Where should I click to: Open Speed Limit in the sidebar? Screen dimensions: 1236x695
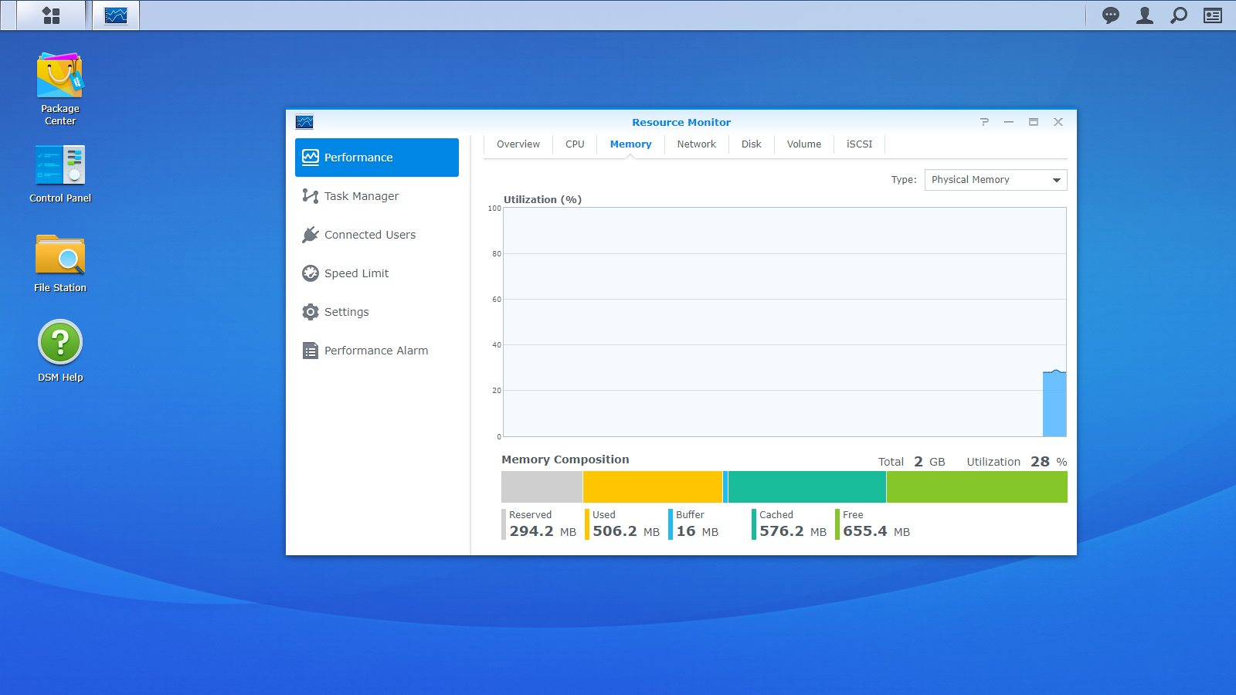point(377,273)
